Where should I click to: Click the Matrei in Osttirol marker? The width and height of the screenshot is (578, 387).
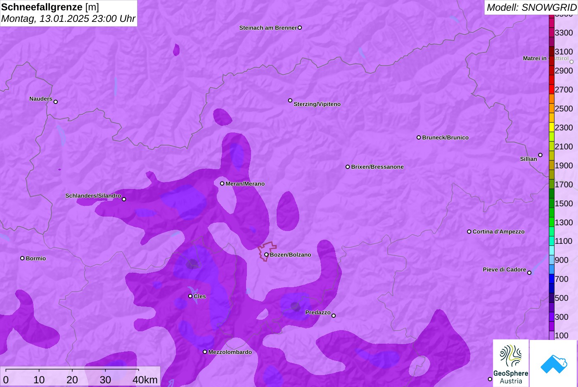click(x=571, y=62)
